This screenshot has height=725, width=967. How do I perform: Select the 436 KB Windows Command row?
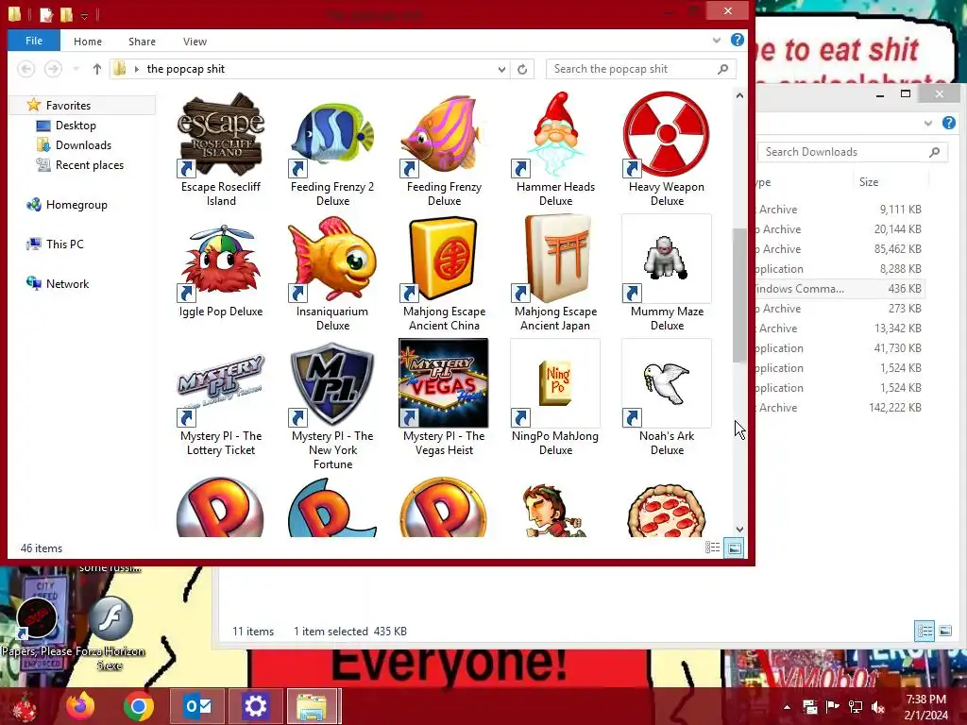(840, 289)
